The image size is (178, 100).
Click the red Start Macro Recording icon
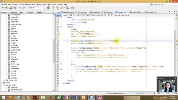point(116,15)
